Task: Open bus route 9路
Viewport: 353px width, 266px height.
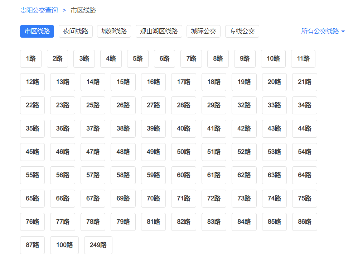Action: [245, 59]
